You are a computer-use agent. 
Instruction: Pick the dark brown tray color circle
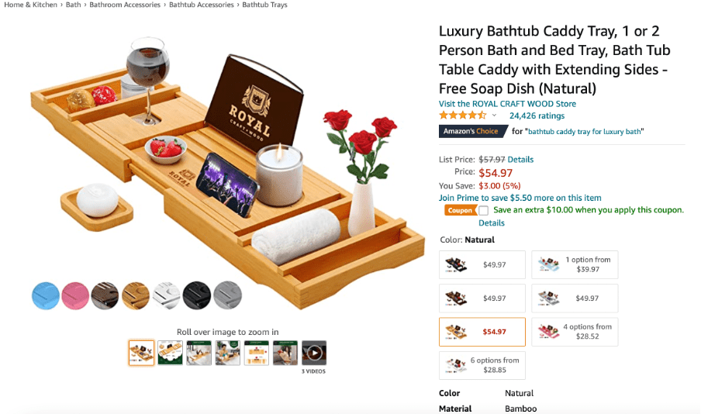pos(105,295)
